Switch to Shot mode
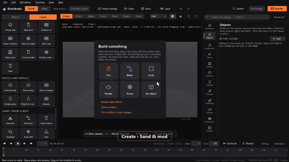Screen dimensions: 289x162 tap(44, 9)
